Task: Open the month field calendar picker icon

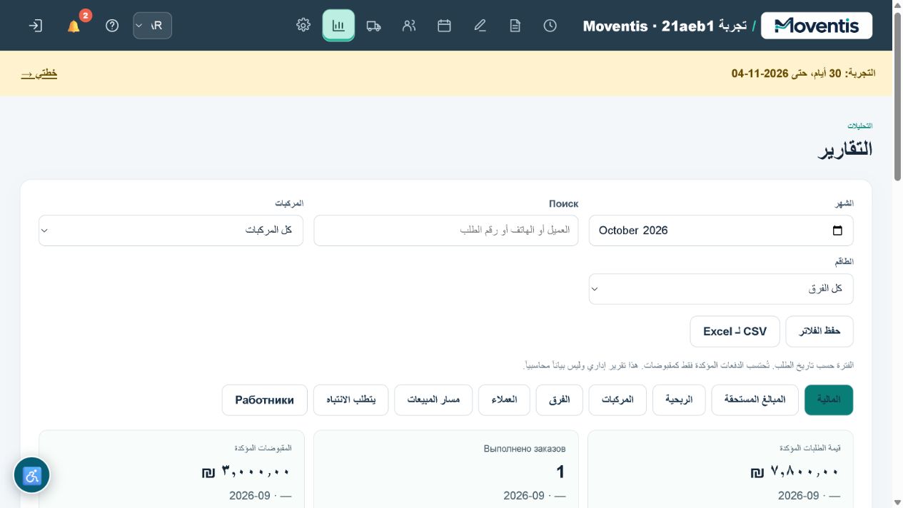Action: pos(837,230)
